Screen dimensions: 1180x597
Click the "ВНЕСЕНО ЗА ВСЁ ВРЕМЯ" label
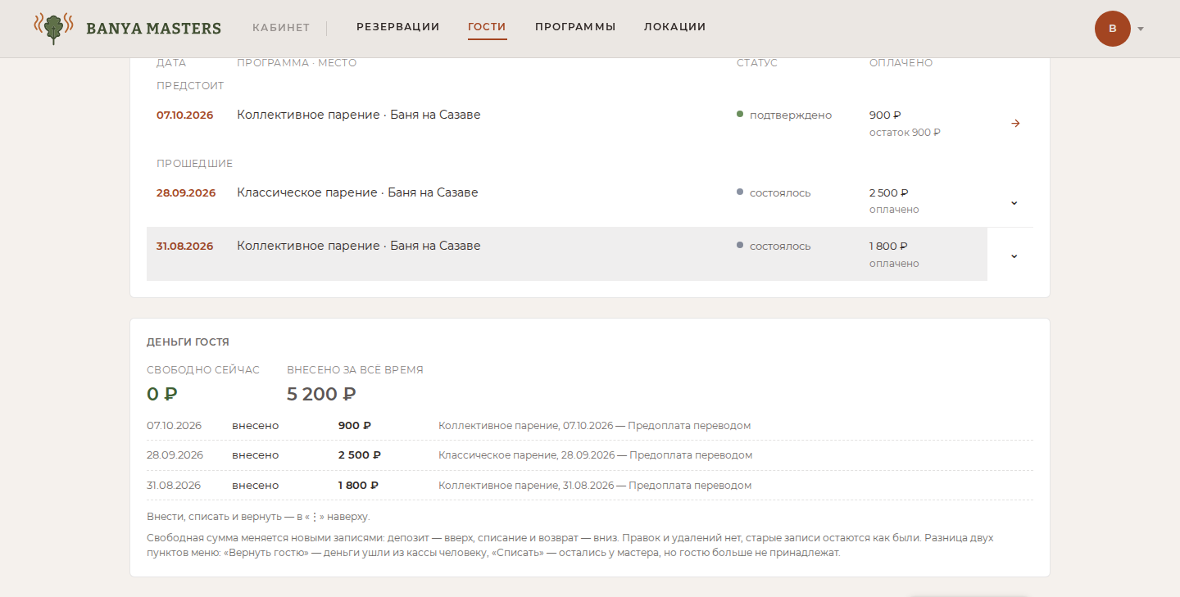[x=355, y=370]
